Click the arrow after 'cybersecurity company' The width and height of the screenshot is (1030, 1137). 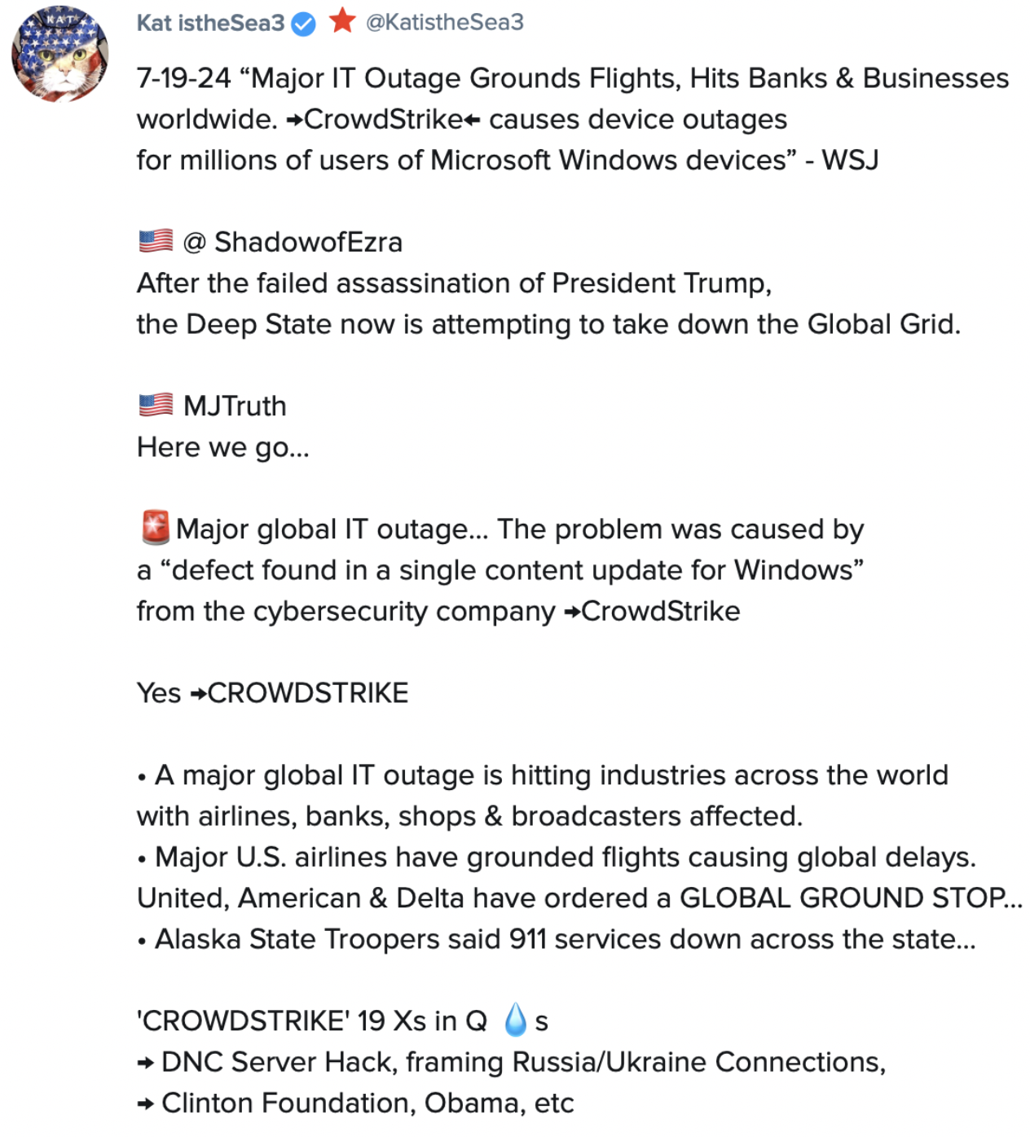(x=571, y=612)
